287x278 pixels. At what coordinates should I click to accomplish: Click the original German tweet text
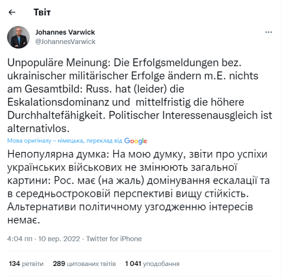click(139, 95)
